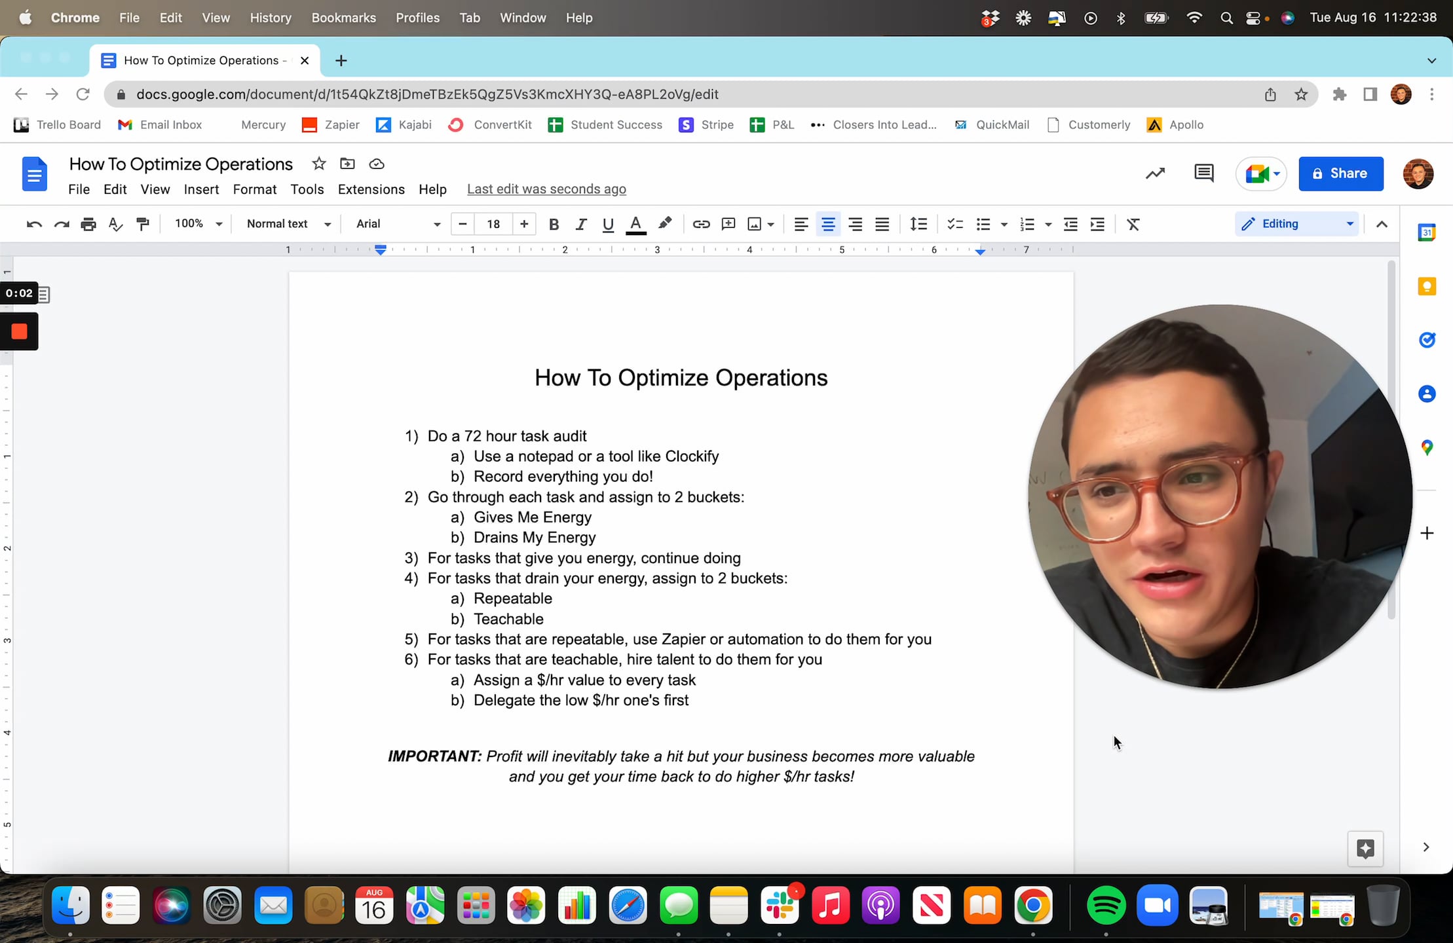
Task: Pick the text highlight color swatch
Action: click(664, 224)
